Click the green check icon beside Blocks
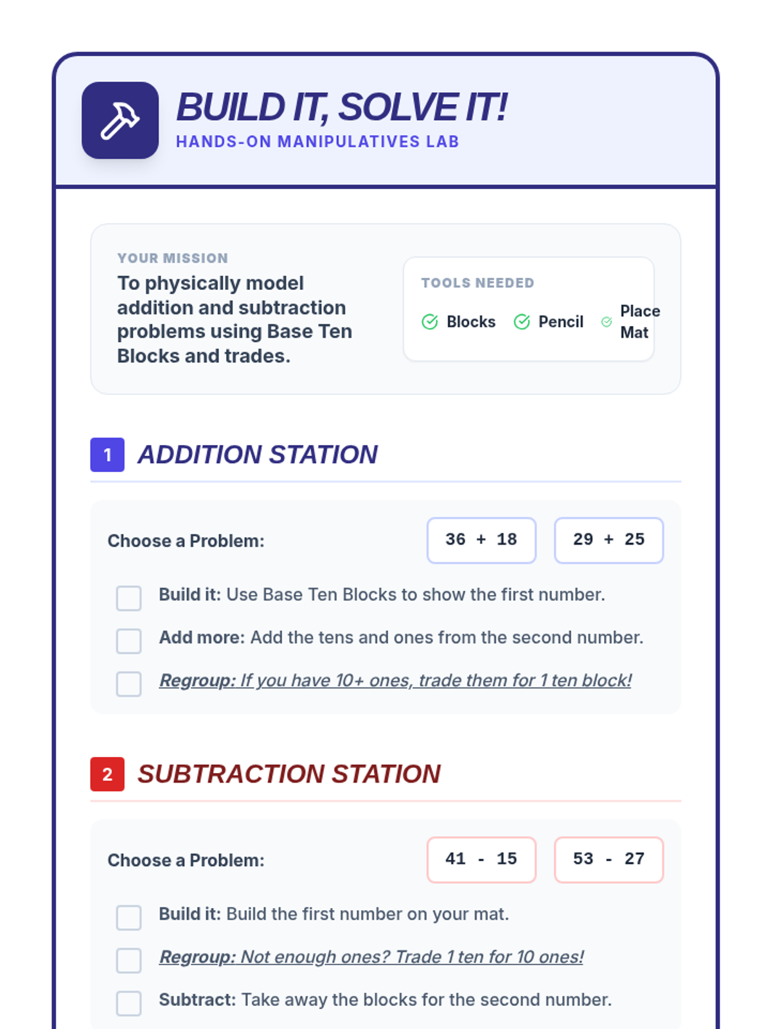The image size is (771, 1029). [430, 322]
